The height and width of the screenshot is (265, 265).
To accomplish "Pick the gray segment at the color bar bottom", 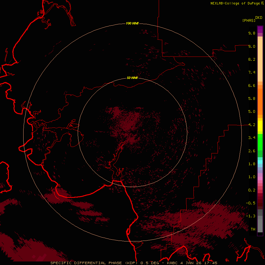I will pyautogui.click(x=260, y=226).
